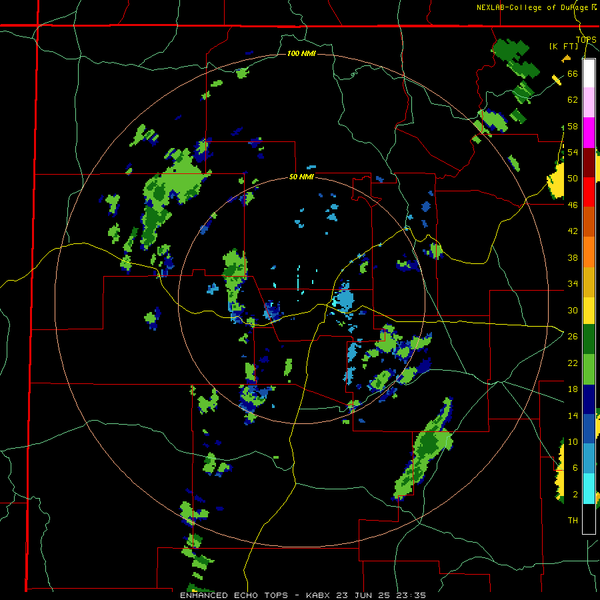The height and width of the screenshot is (600, 600).
Task: Click the TOPS legend heading
Action: pos(586,40)
